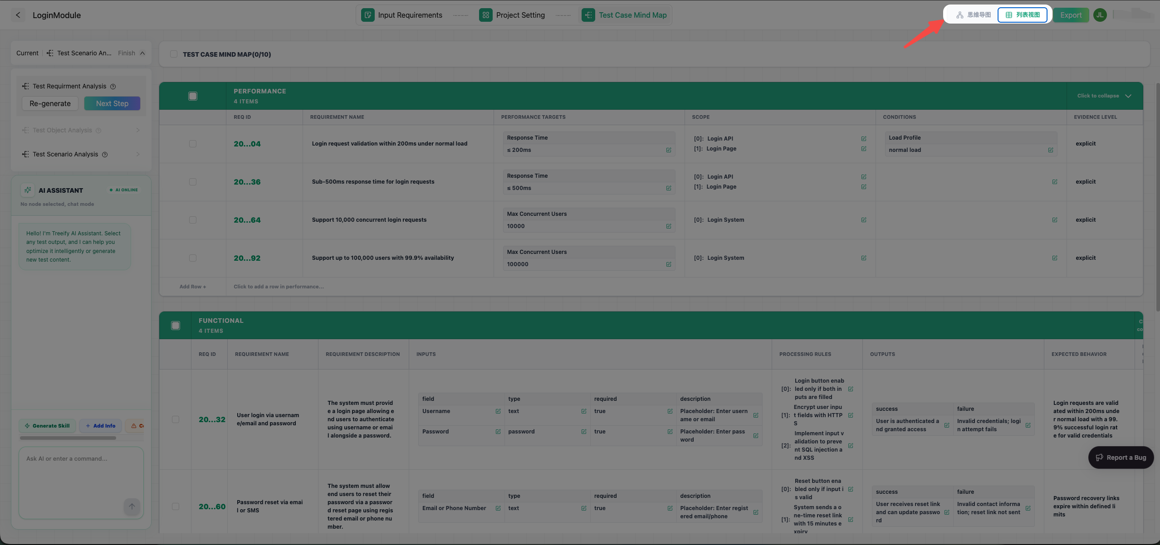Expand Test Object Analysis

(x=138, y=130)
